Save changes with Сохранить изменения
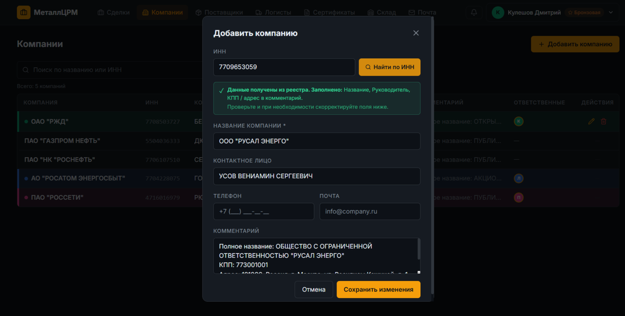The width and height of the screenshot is (625, 316). click(x=378, y=289)
